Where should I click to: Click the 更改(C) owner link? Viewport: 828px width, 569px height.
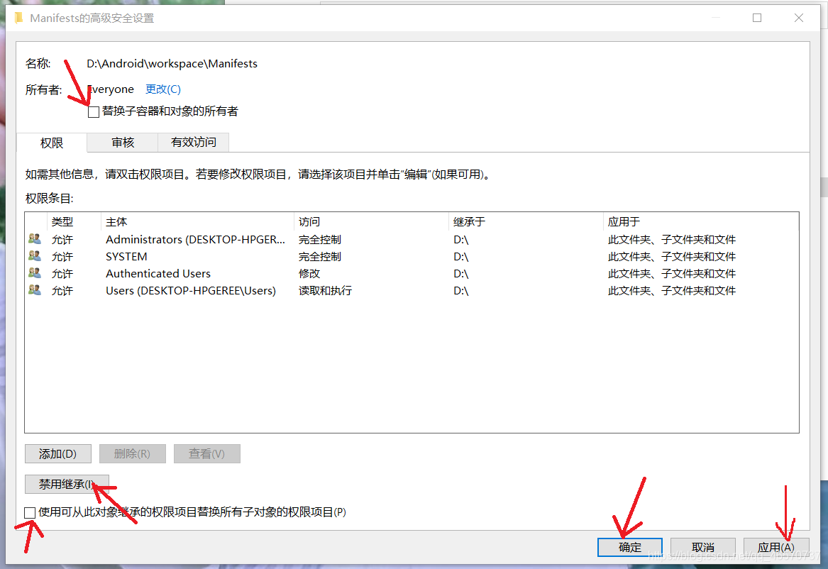click(x=163, y=89)
